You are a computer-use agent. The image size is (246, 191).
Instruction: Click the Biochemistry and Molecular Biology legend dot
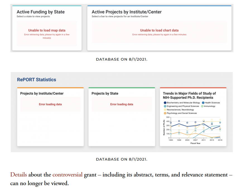pos(165,103)
